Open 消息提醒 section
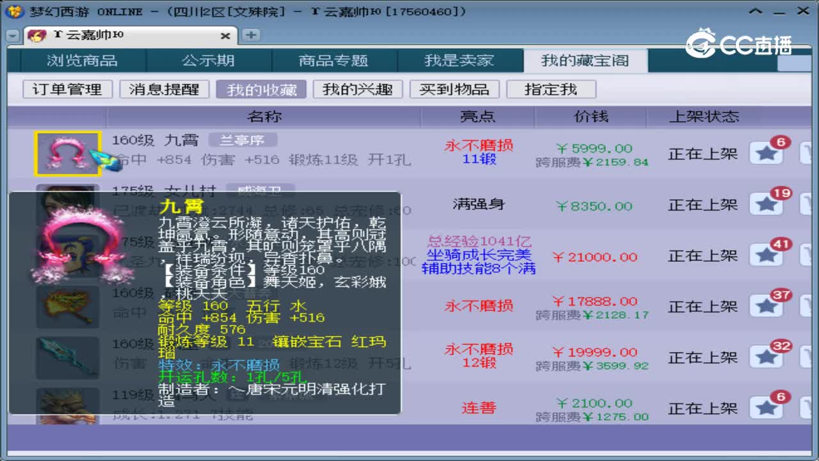Screen dimensions: 819x461 pyautogui.click(x=164, y=89)
